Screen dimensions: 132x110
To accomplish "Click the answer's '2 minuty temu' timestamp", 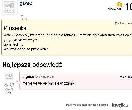I will 45,77.
